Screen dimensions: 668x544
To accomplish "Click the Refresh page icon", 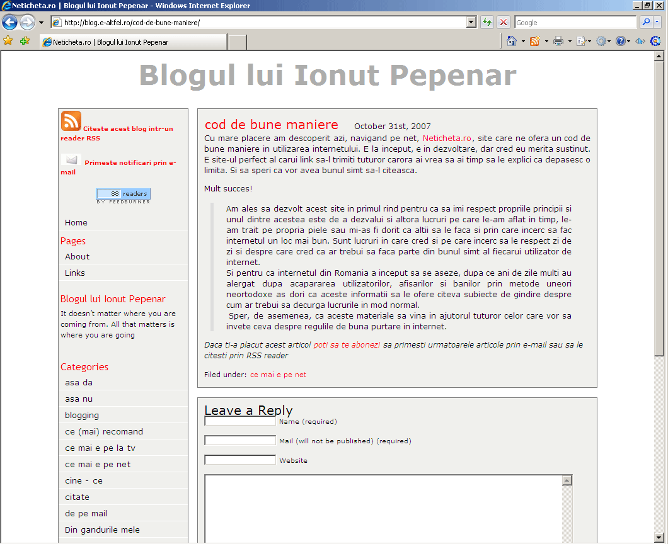I will click(x=487, y=23).
